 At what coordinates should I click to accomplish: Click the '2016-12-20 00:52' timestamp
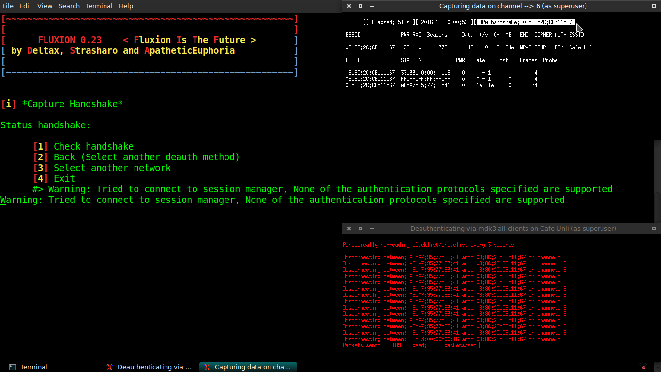pos(444,22)
